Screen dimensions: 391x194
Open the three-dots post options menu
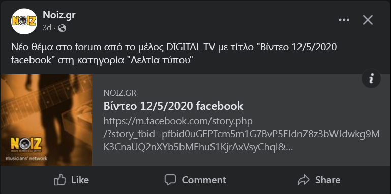pyautogui.click(x=344, y=20)
